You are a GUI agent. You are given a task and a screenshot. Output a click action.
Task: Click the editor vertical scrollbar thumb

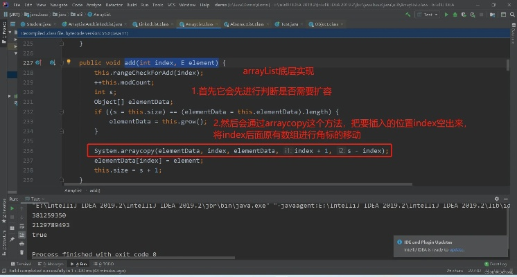pos(508,65)
